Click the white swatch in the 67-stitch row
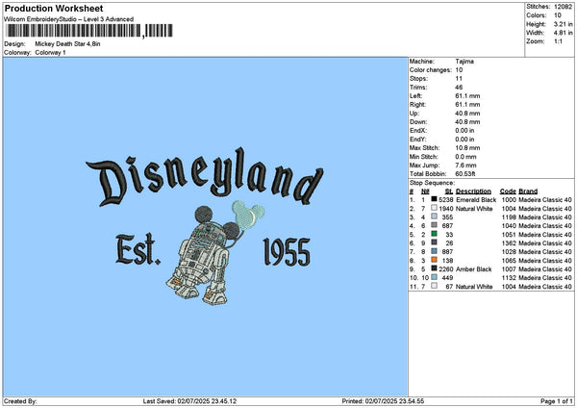The image size is (577, 408). [435, 286]
